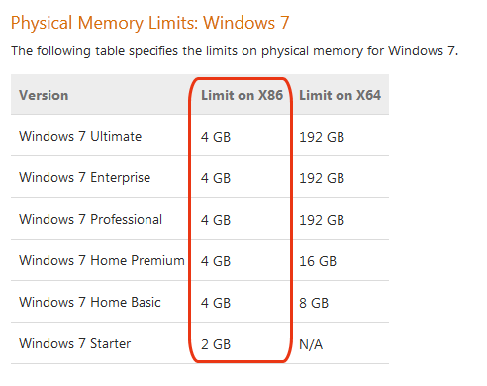Click the 4 GB X86 cell for Home Basic
This screenshot has height=386, width=487.
(x=216, y=303)
